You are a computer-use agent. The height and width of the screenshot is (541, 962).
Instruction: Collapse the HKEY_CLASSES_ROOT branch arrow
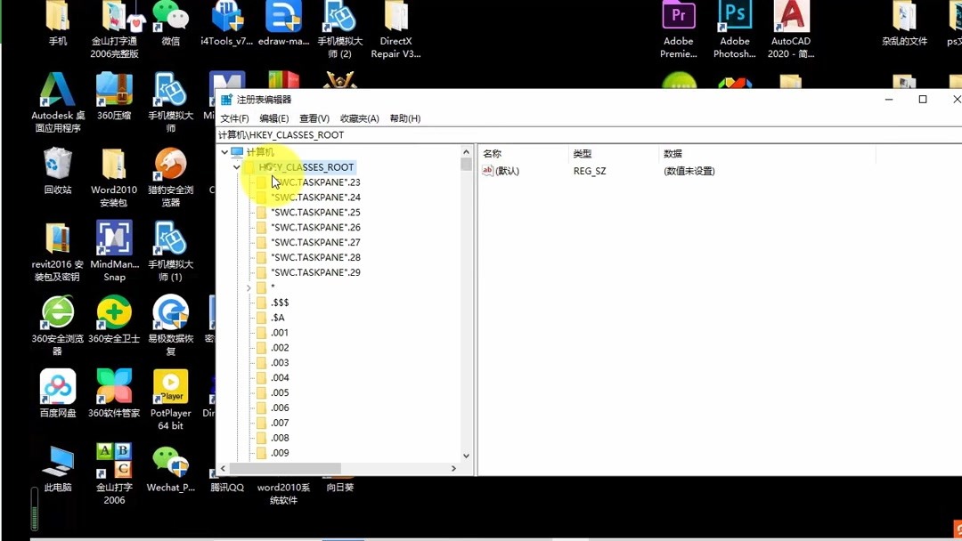tap(237, 166)
